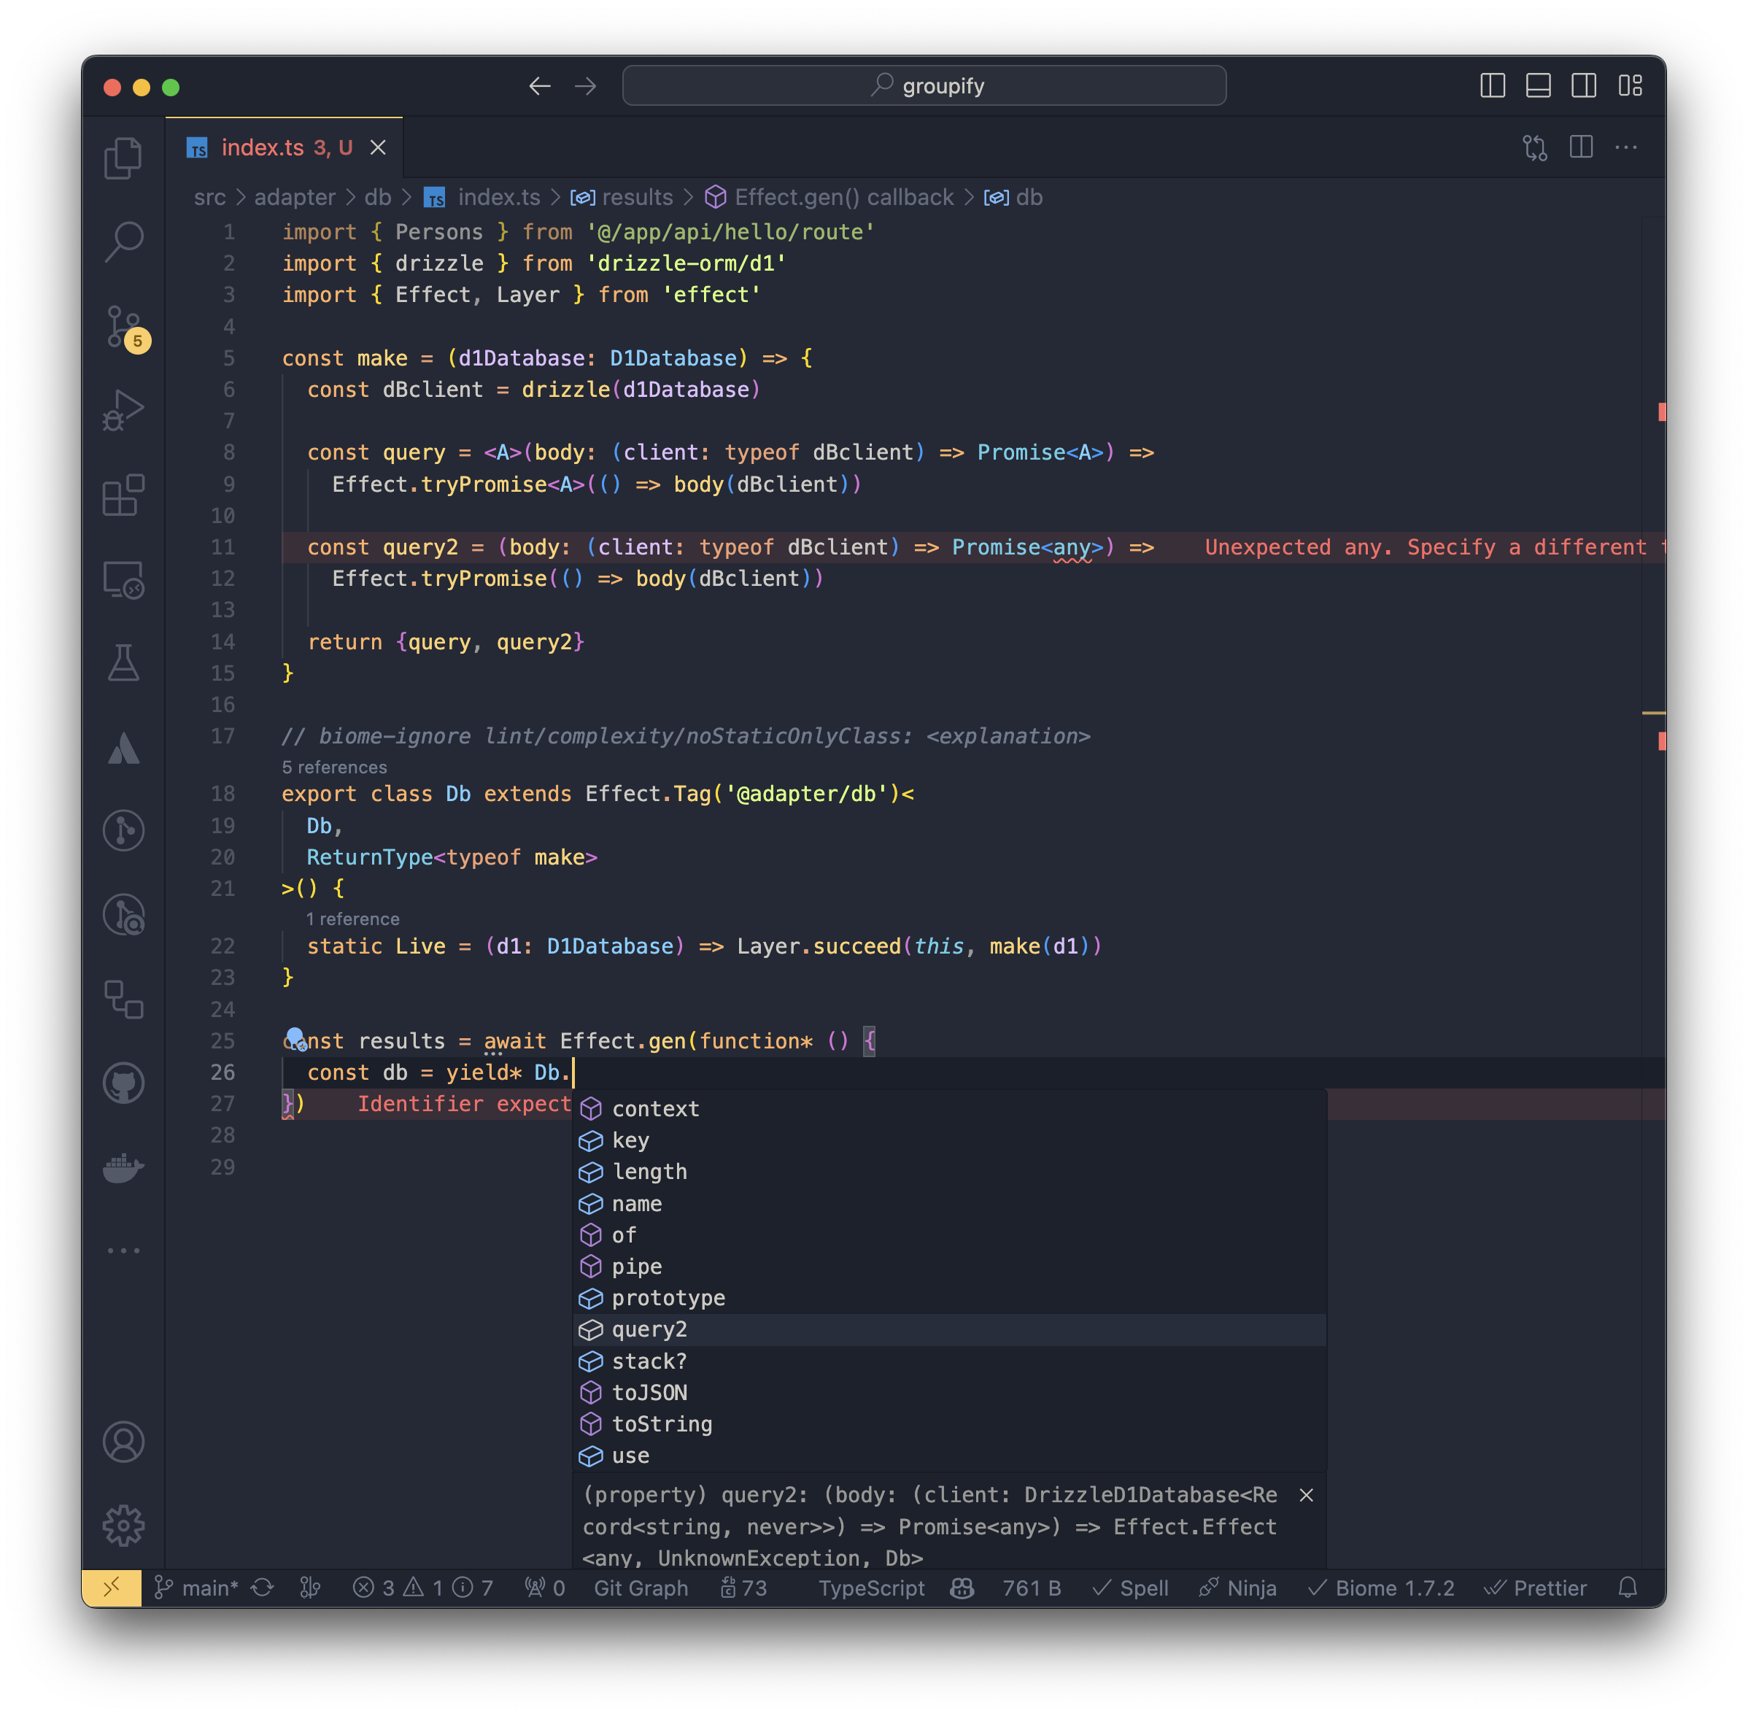Open the 'Effect.gen() callback' breadcrumb dropdown
Screen dimensions: 1748x1716
[843, 198]
